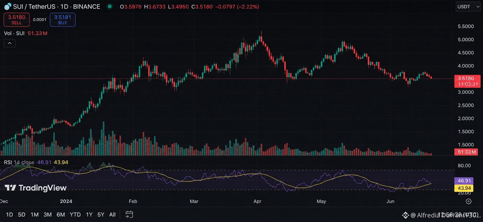
Task: Click the 4.0000 price axis label
Action: point(466,66)
